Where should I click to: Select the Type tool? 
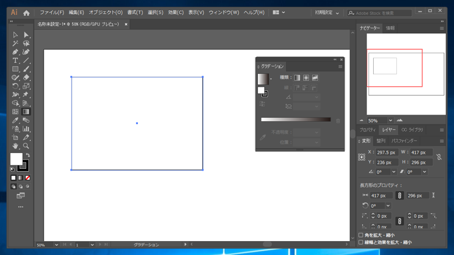click(x=15, y=61)
